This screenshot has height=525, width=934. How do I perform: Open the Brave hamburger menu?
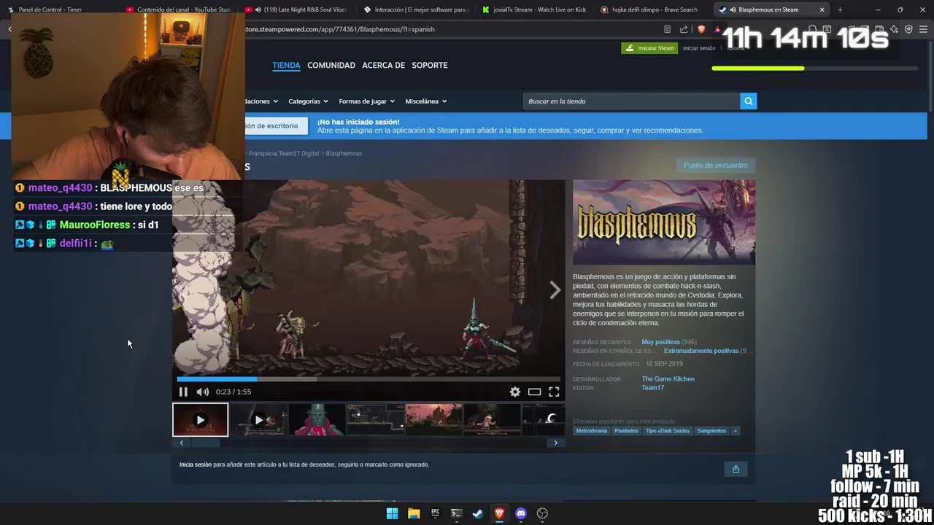[x=923, y=29]
